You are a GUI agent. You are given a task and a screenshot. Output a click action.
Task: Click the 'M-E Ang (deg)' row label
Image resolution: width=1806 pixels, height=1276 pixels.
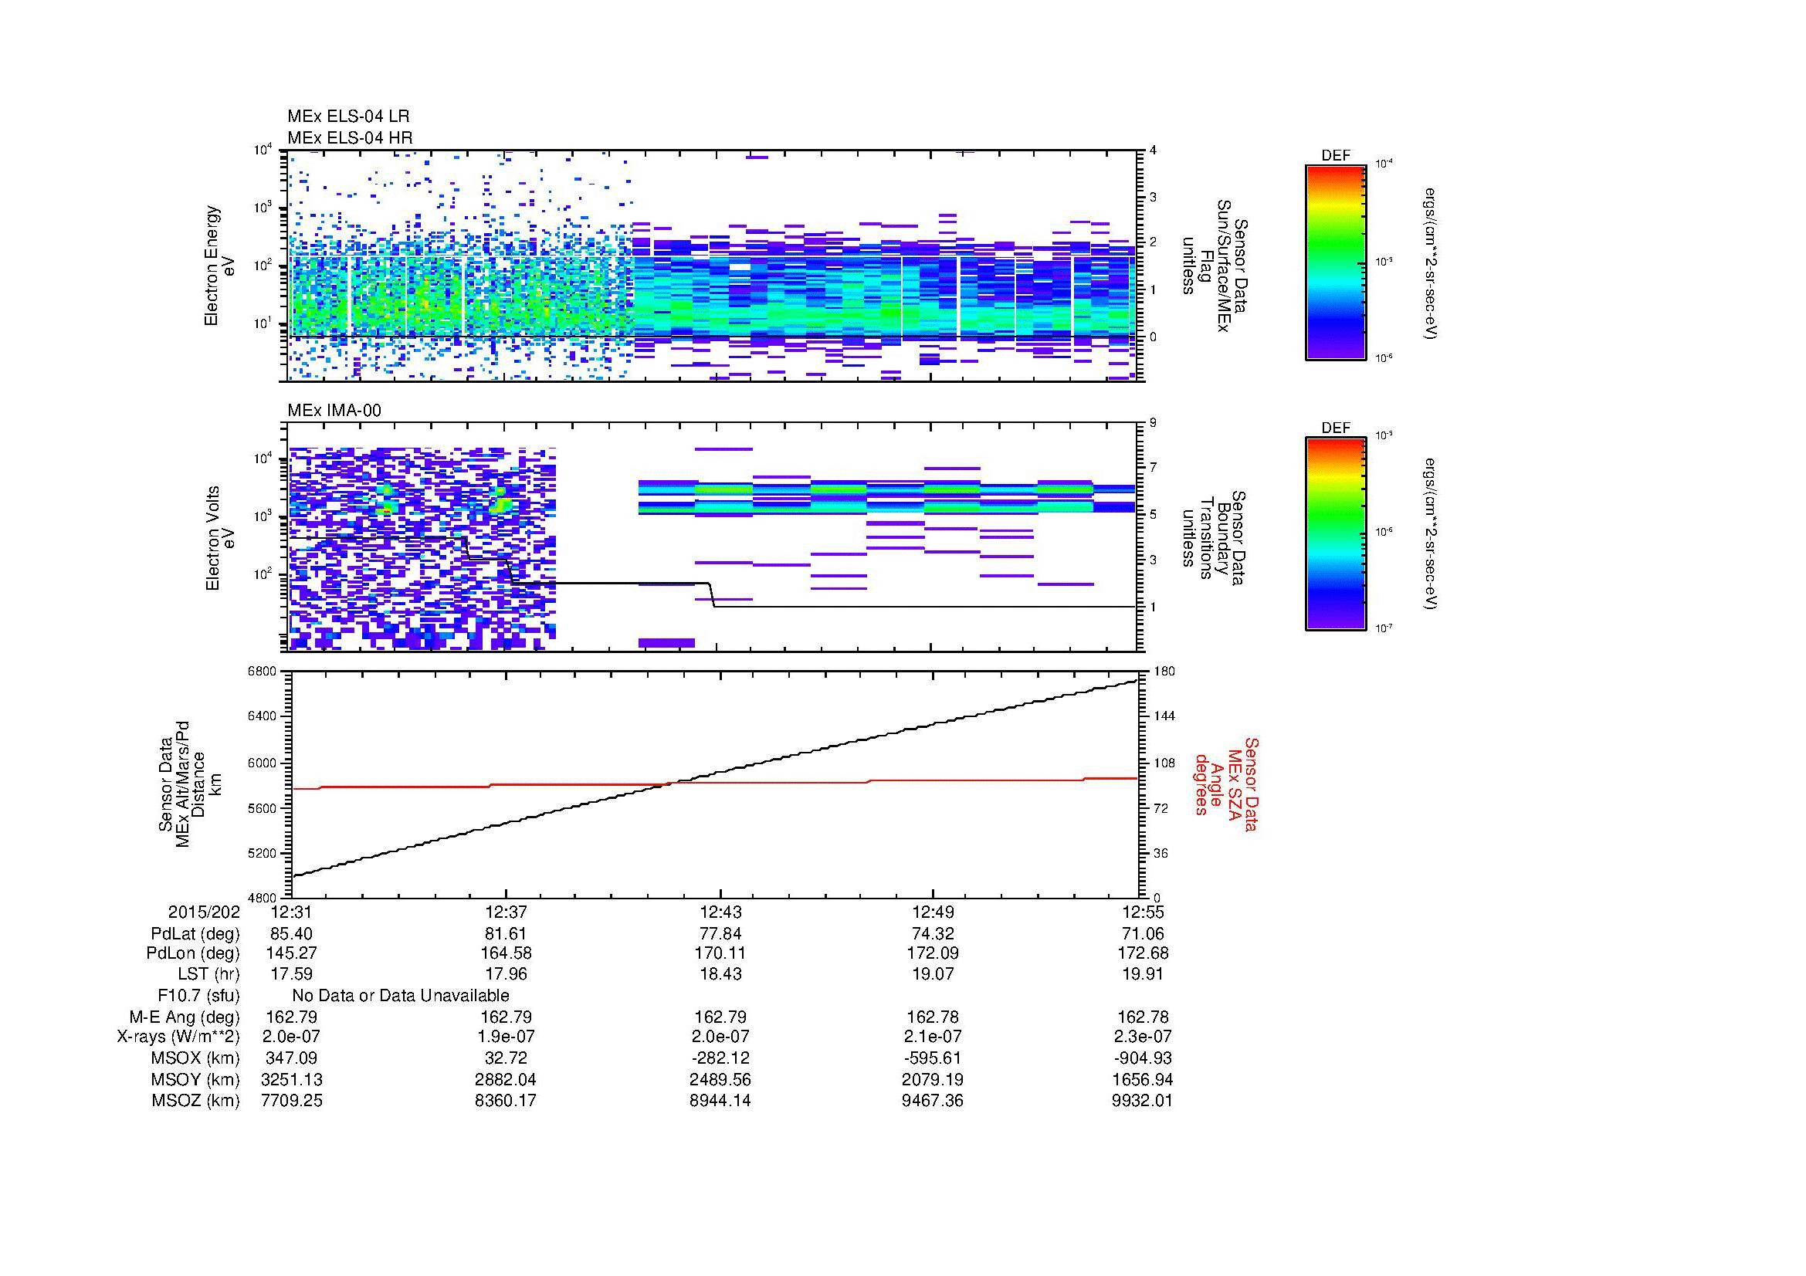tap(186, 1017)
